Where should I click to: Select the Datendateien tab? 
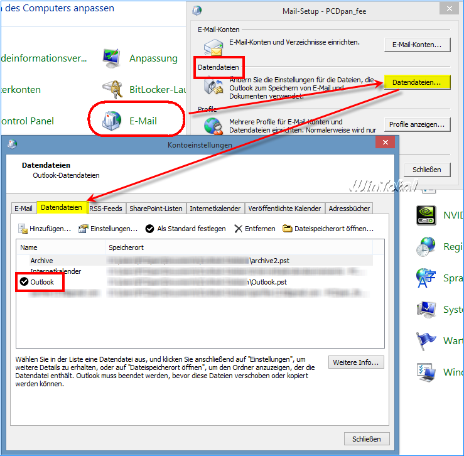point(62,207)
